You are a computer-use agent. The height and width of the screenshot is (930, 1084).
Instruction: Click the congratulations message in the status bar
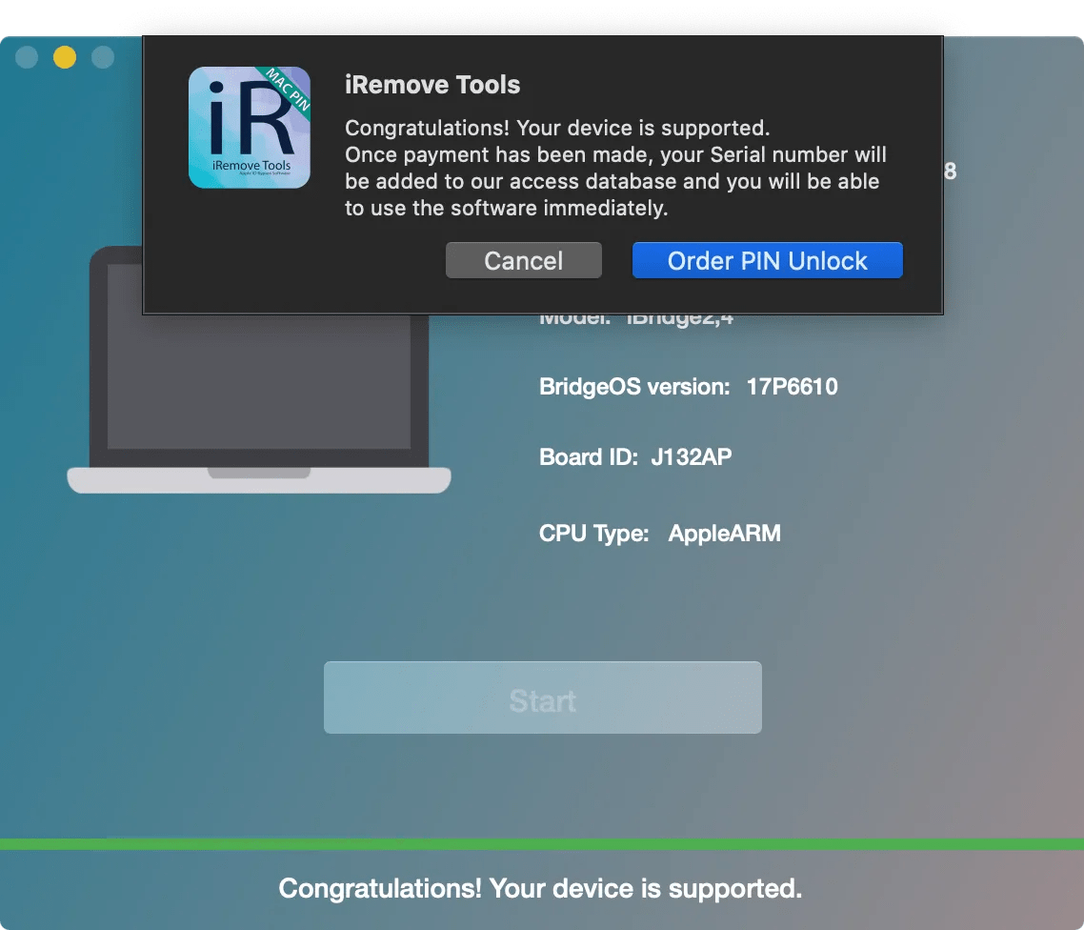point(539,888)
